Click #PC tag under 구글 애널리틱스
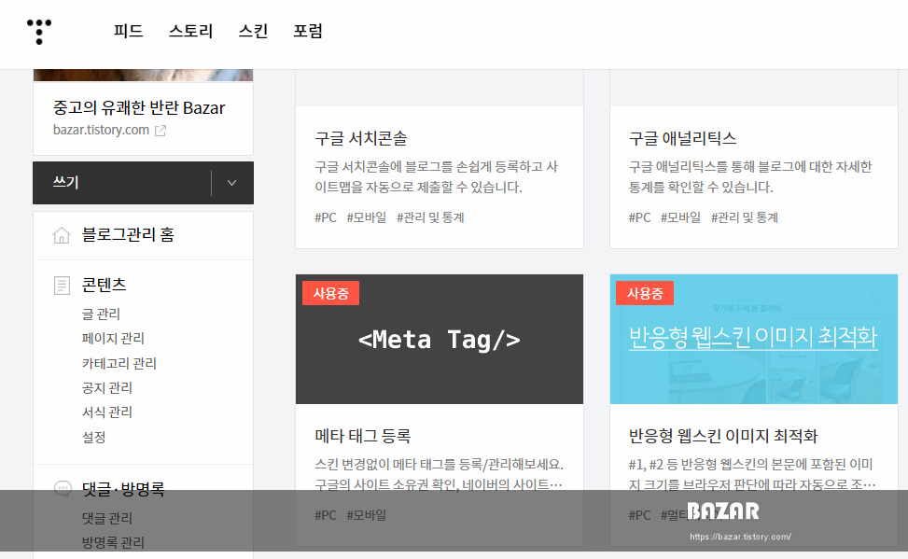The height and width of the screenshot is (559, 908). click(640, 217)
